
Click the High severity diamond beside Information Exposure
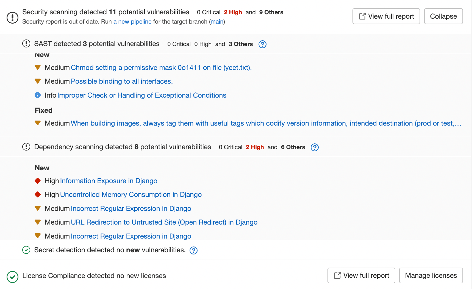[x=38, y=180]
